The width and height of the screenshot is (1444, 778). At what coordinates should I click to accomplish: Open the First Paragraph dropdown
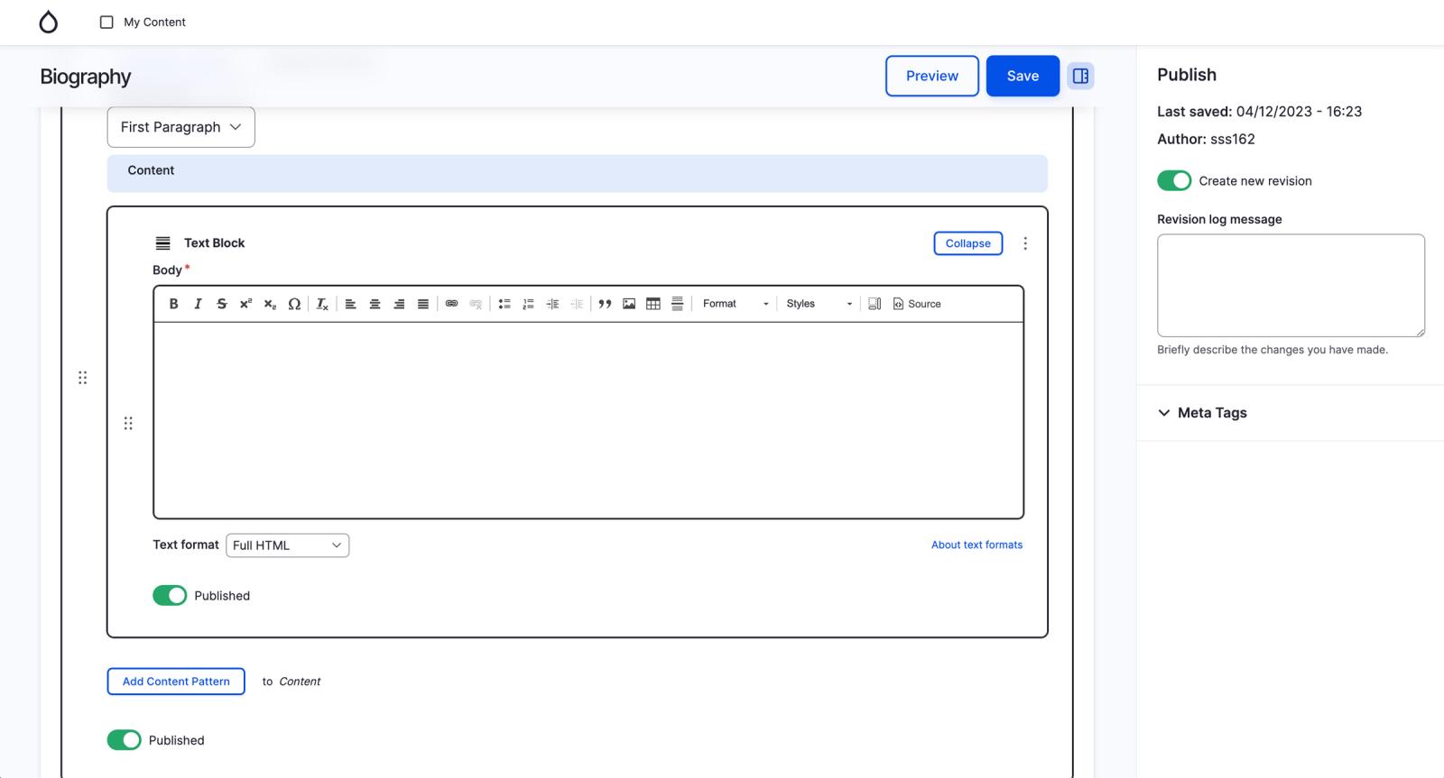(x=180, y=127)
